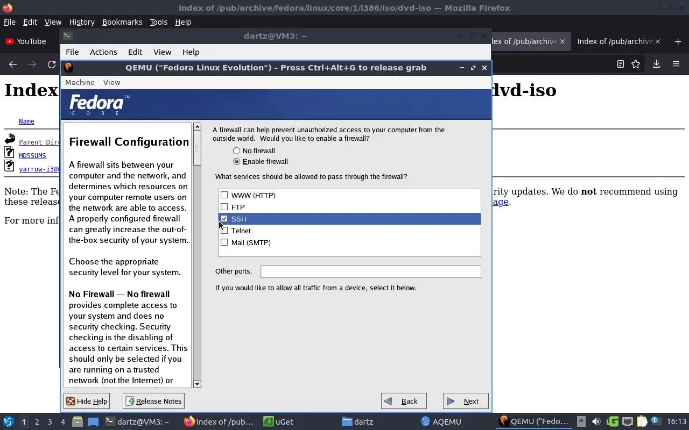Open the Release Notes
689x430 pixels.
coord(153,401)
